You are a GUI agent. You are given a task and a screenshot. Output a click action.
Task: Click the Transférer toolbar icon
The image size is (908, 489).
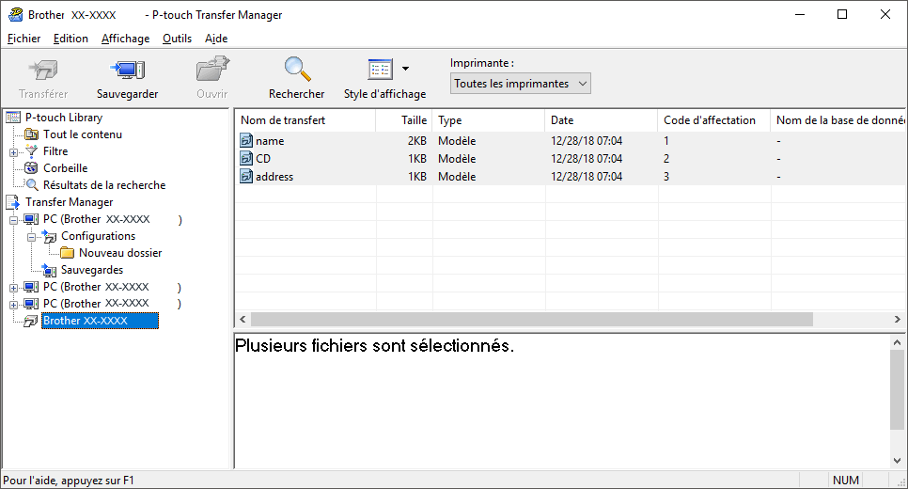tap(43, 71)
